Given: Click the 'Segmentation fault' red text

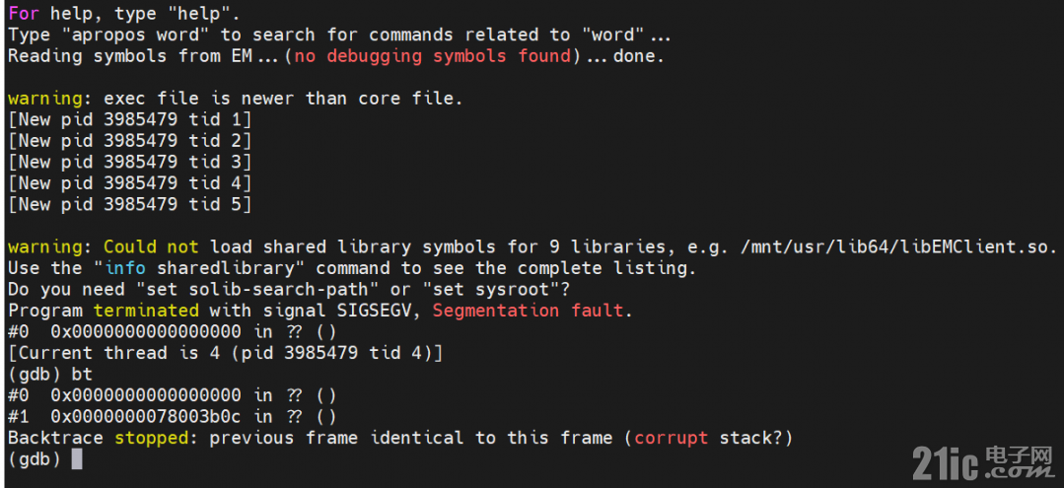Looking at the screenshot, I should pyautogui.click(x=528, y=311).
